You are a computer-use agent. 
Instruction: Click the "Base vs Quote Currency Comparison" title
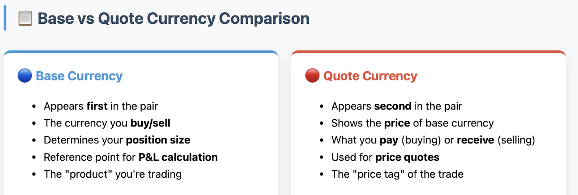[173, 18]
